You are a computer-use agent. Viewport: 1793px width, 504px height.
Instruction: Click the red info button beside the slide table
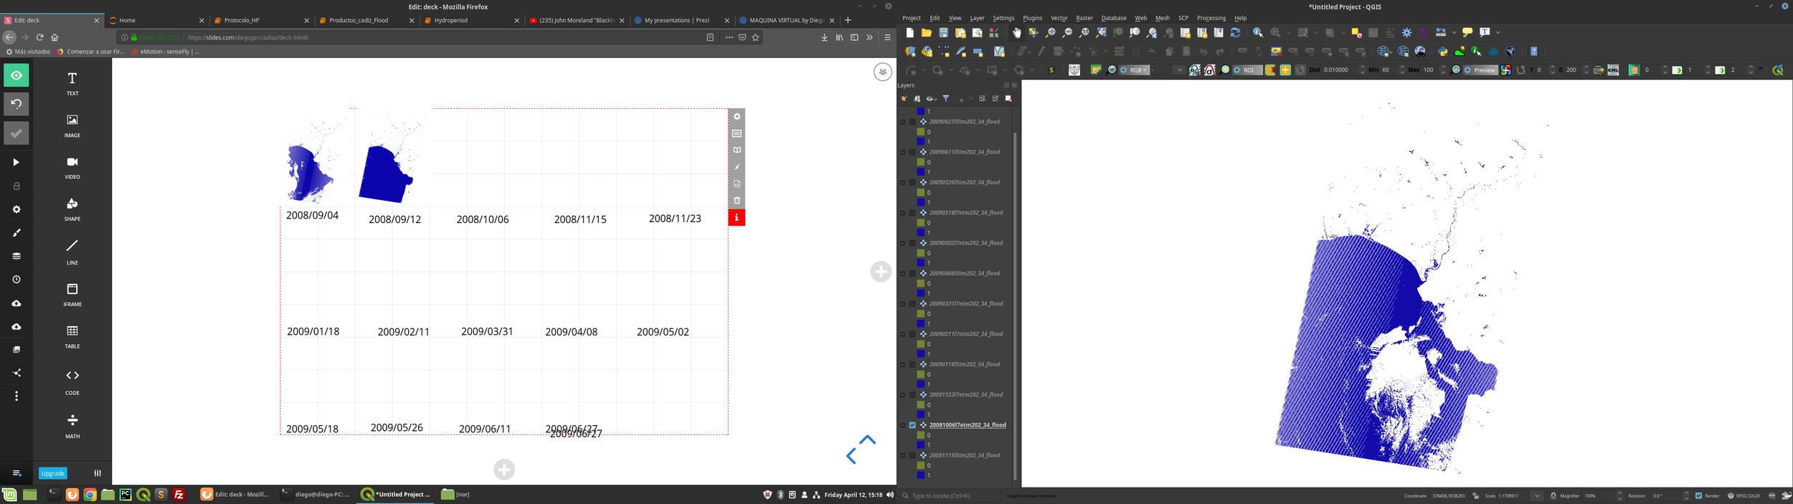pyautogui.click(x=737, y=217)
